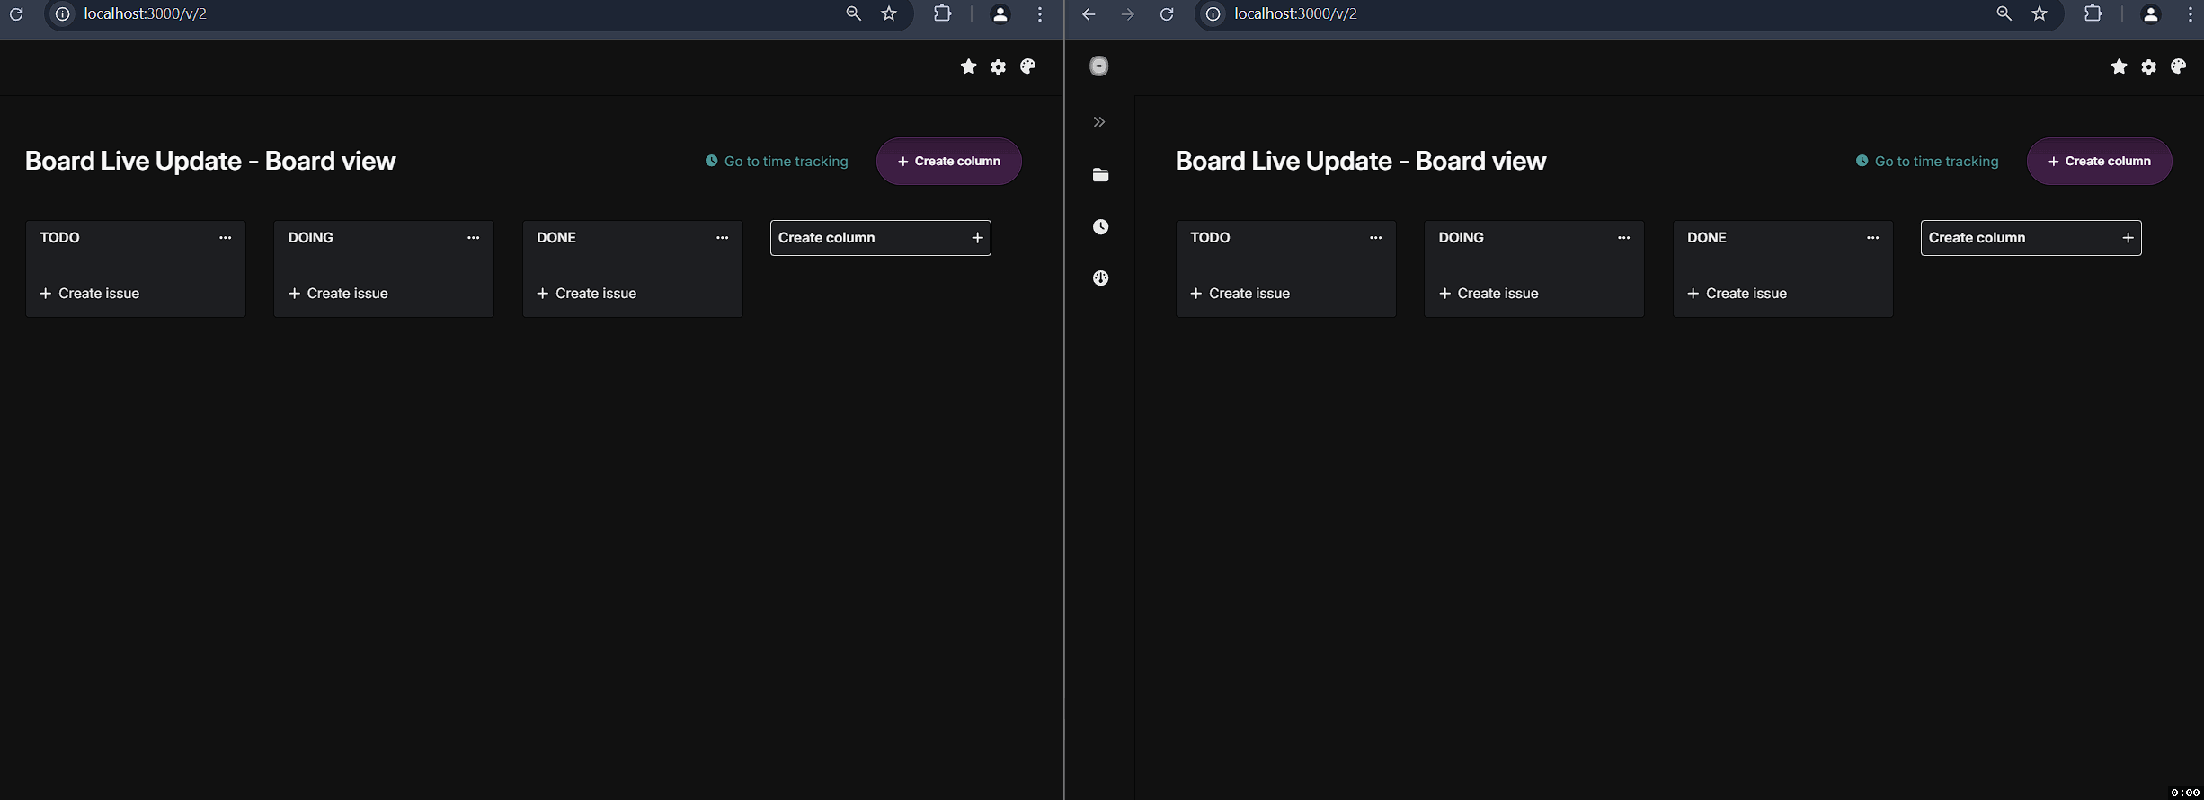This screenshot has height=800, width=2204.
Task: Click the outlined Create column field, left window
Action: pyautogui.click(x=880, y=238)
